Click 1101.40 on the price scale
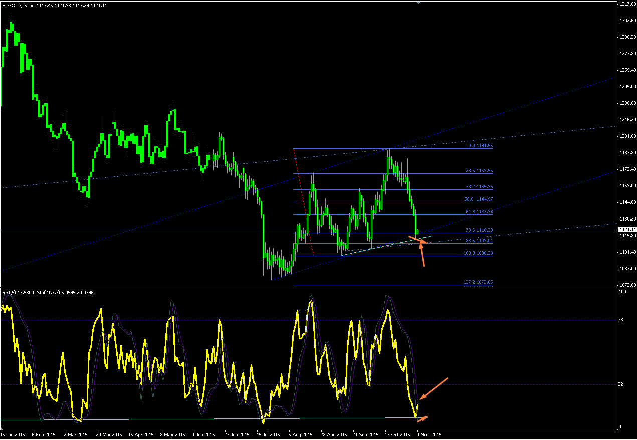This screenshot has width=637, height=440. (x=628, y=252)
